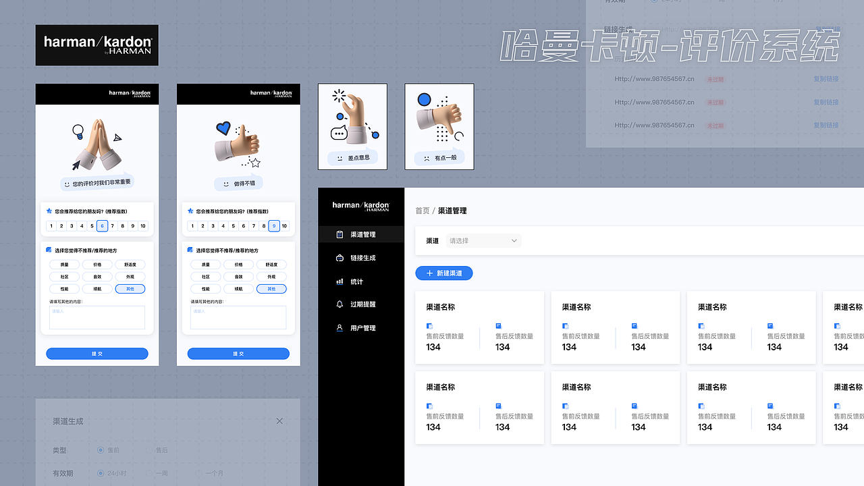
Task: Toggle the 社区 chip in praying-hands survey
Action: click(64, 277)
